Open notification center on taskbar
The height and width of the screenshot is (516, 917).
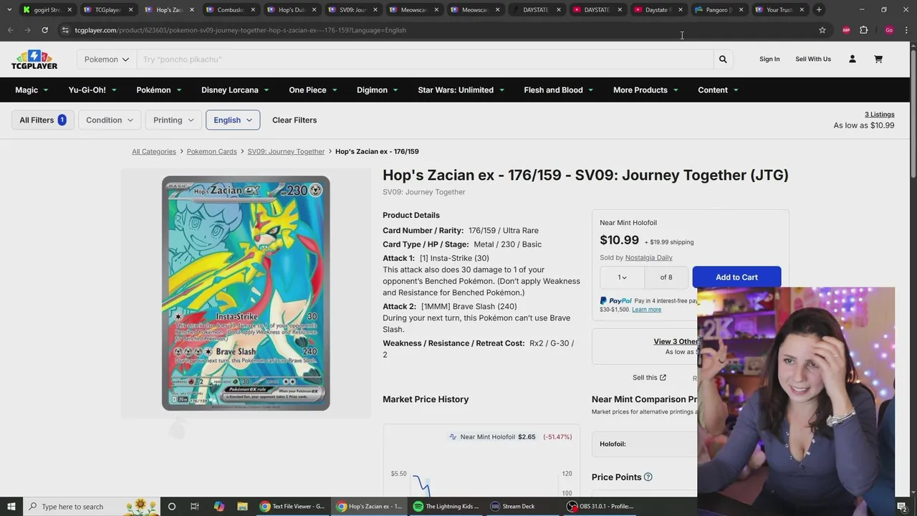902,507
